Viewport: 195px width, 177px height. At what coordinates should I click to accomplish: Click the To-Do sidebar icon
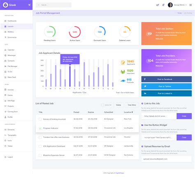coord(5,72)
